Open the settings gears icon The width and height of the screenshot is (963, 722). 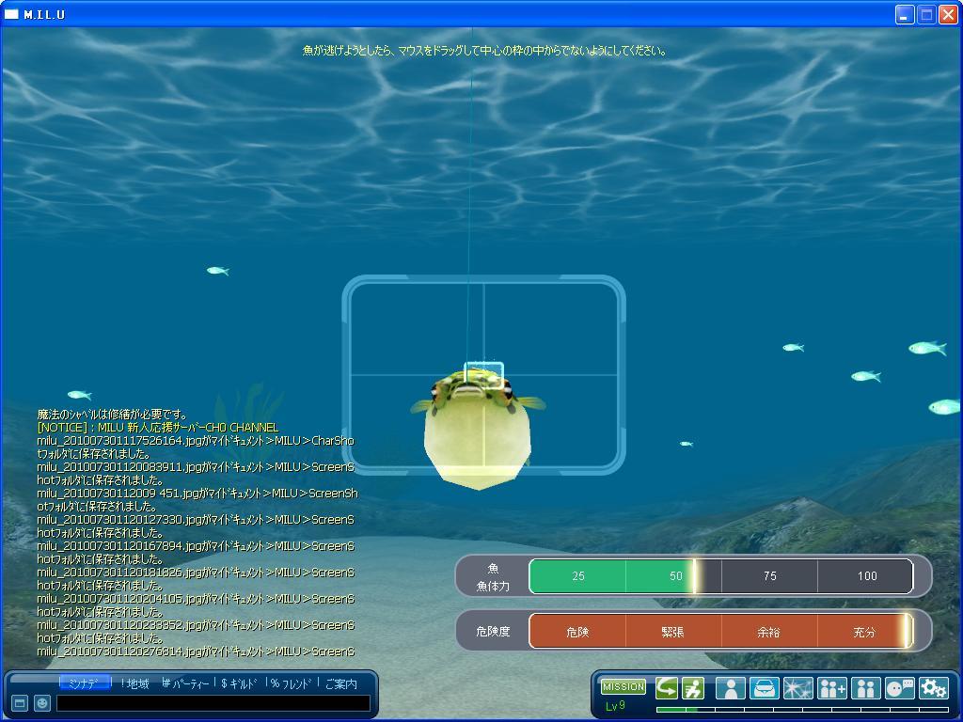[933, 688]
